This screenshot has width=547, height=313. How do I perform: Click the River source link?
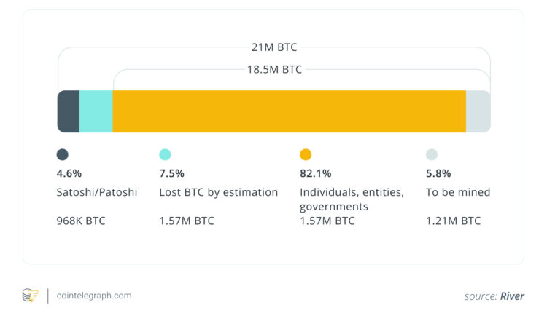(512, 296)
